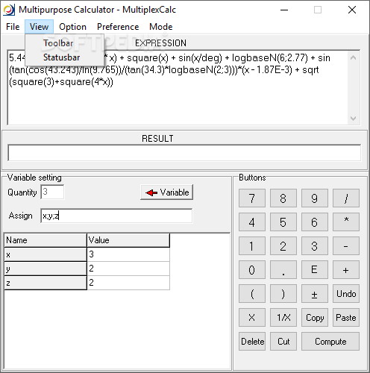Click the value cell for variable y
370x373 pixels.
tap(128, 269)
